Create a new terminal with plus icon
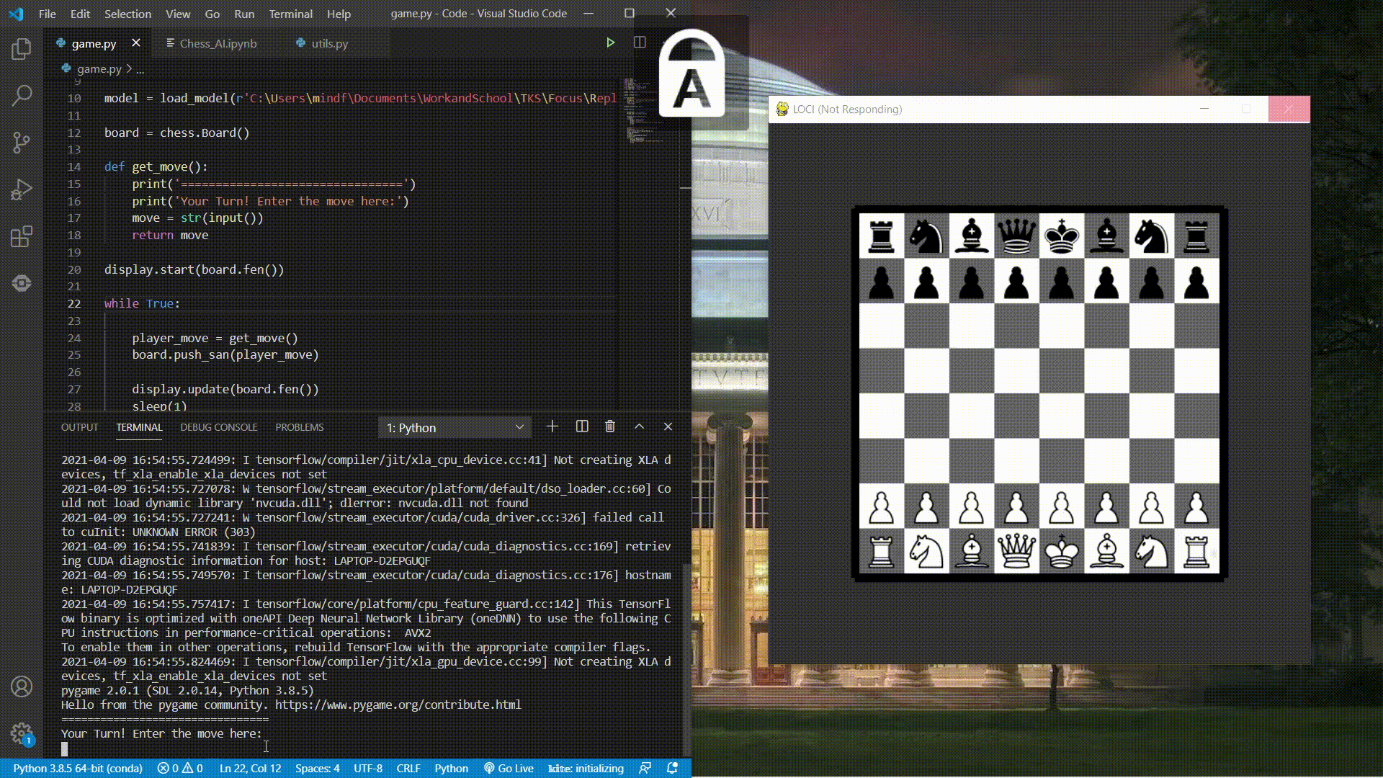The width and height of the screenshot is (1383, 778). point(552,427)
